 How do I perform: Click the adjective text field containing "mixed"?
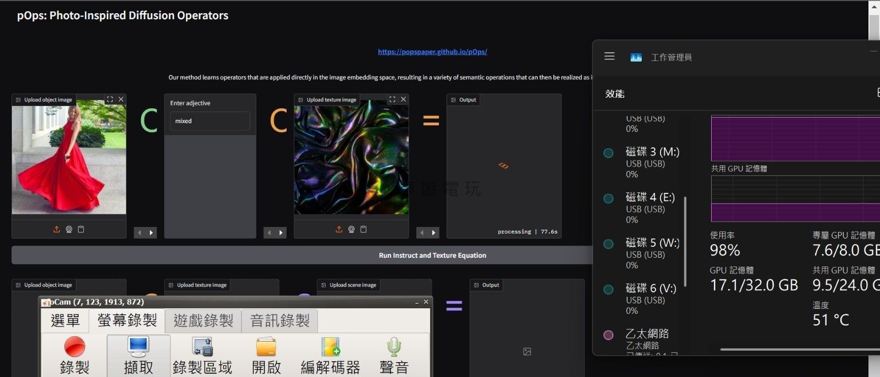pyautogui.click(x=210, y=121)
